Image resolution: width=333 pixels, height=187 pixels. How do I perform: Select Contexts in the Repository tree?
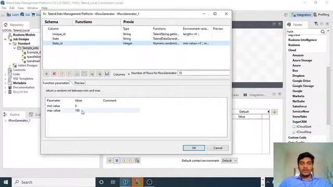click(x=19, y=70)
